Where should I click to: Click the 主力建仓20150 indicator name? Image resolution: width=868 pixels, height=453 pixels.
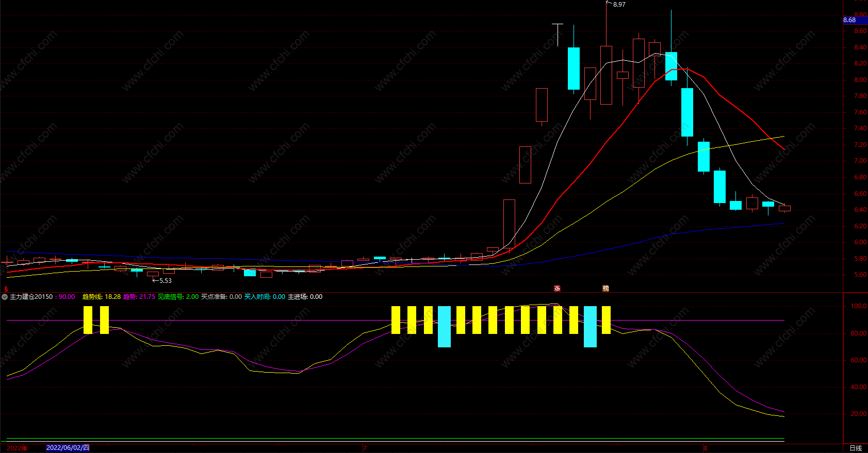click(31, 297)
